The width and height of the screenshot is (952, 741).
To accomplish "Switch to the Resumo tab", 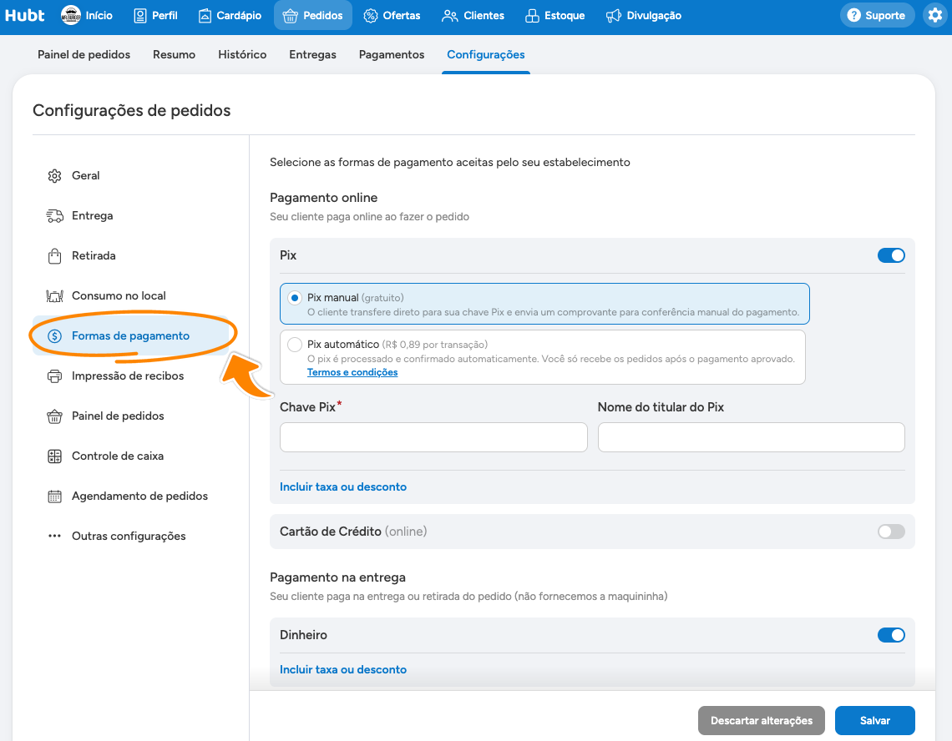I will click(x=175, y=54).
